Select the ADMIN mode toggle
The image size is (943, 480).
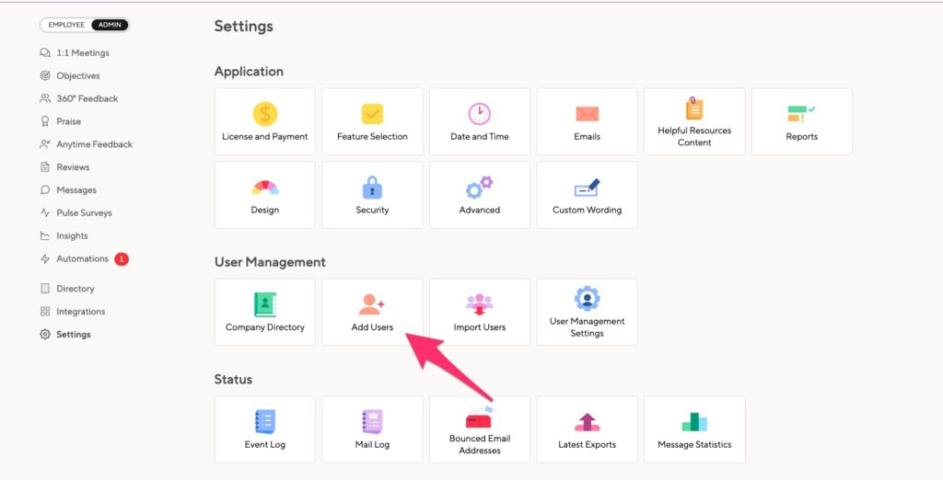tap(110, 25)
